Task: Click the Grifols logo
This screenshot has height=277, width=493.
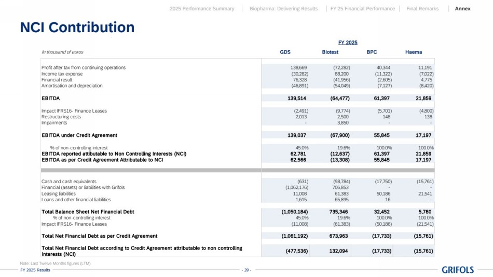Action: click(458, 270)
